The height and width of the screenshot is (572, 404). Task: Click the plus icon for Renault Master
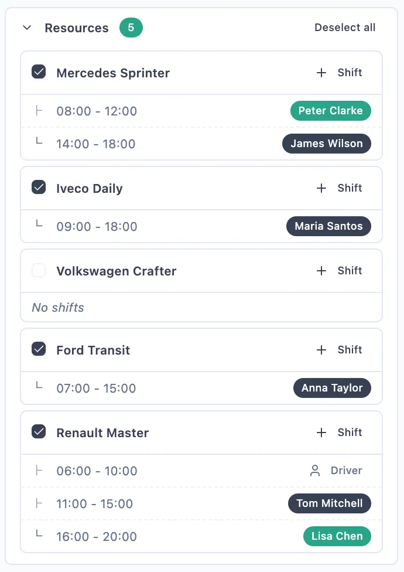click(x=321, y=433)
